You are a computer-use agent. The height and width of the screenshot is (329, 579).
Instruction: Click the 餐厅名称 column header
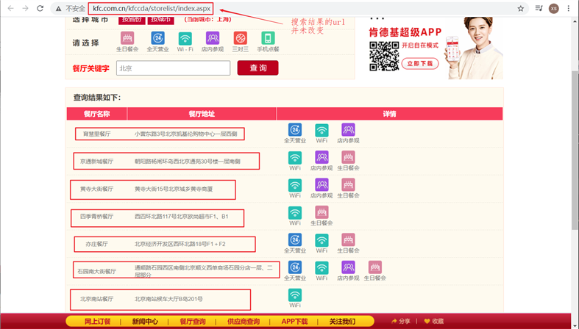tap(97, 114)
